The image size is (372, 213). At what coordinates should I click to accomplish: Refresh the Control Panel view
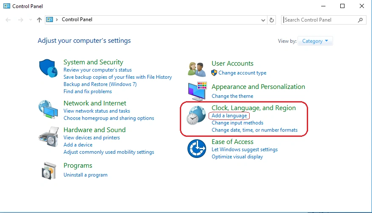272,20
